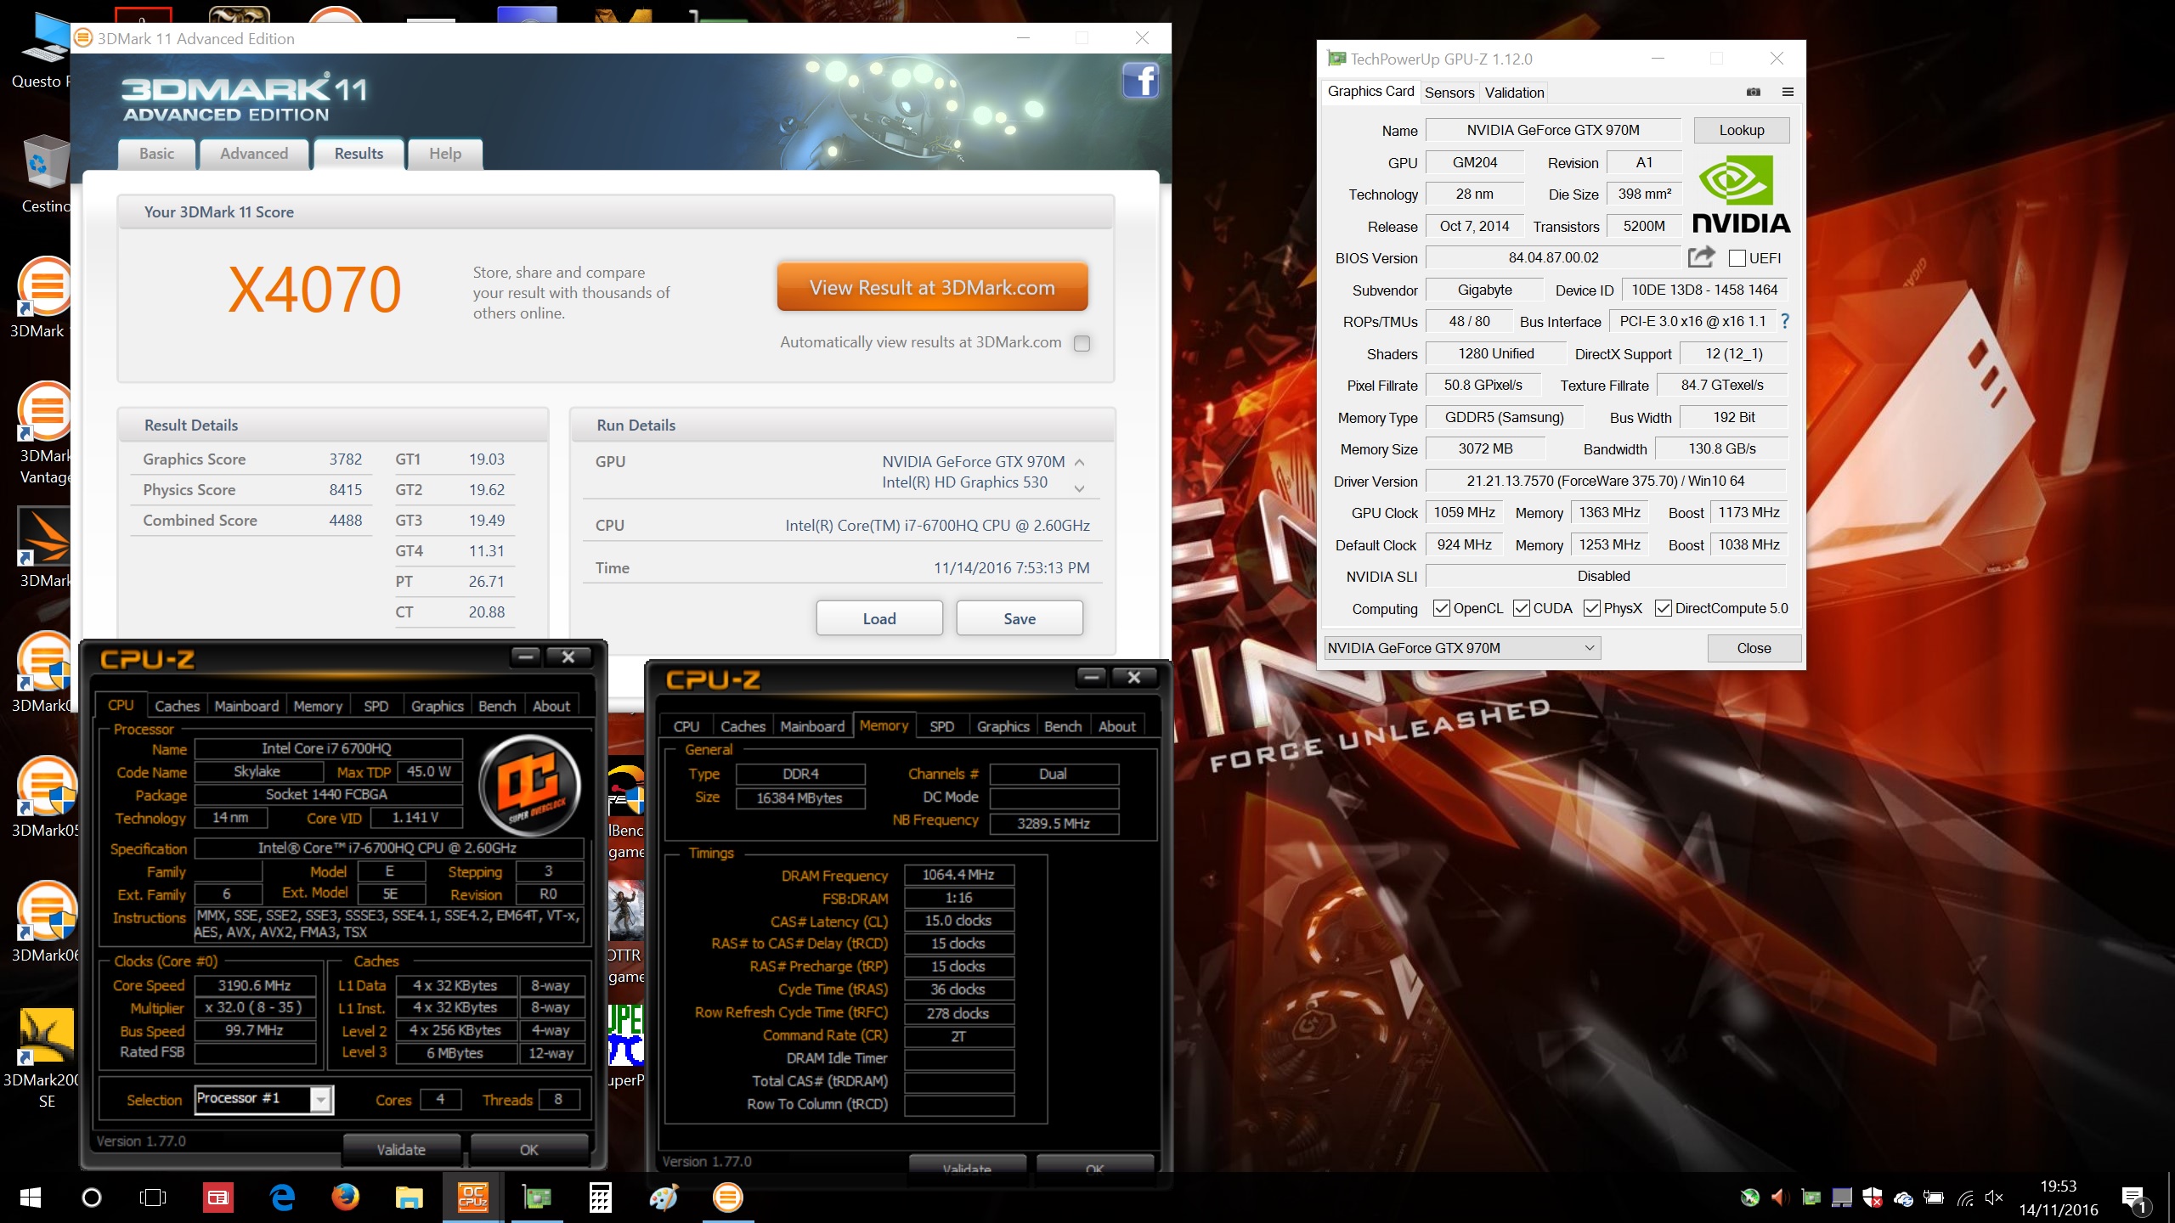This screenshot has height=1223, width=2175.
Task: Toggle CUDA checkbox in GPU-Z
Action: tap(1522, 608)
